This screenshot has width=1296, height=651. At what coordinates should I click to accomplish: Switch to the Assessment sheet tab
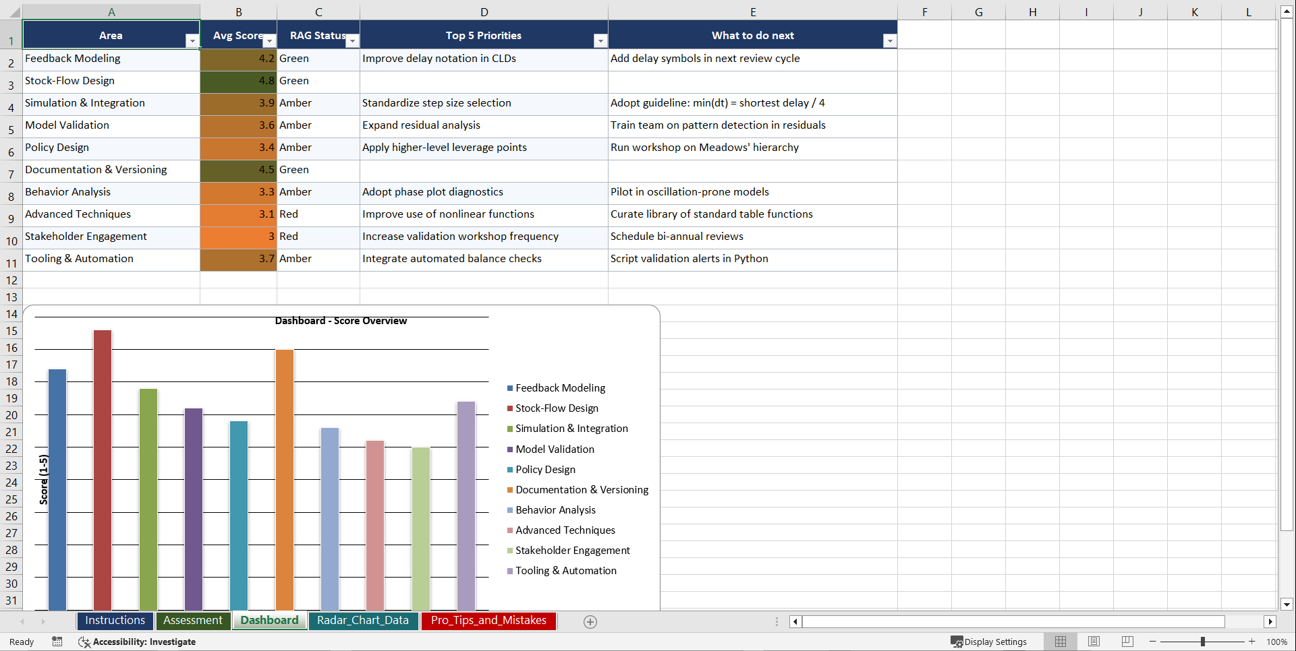[x=193, y=621]
